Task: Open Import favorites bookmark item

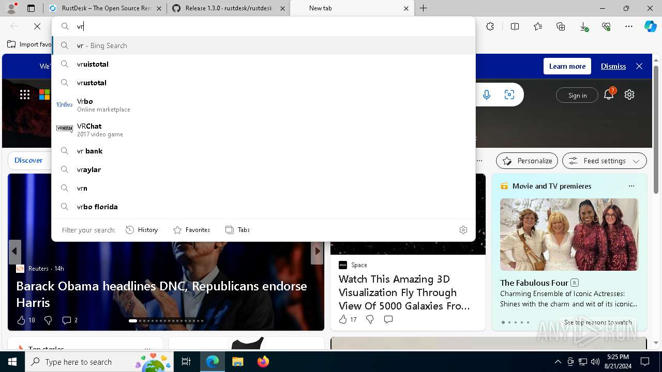Action: point(29,44)
